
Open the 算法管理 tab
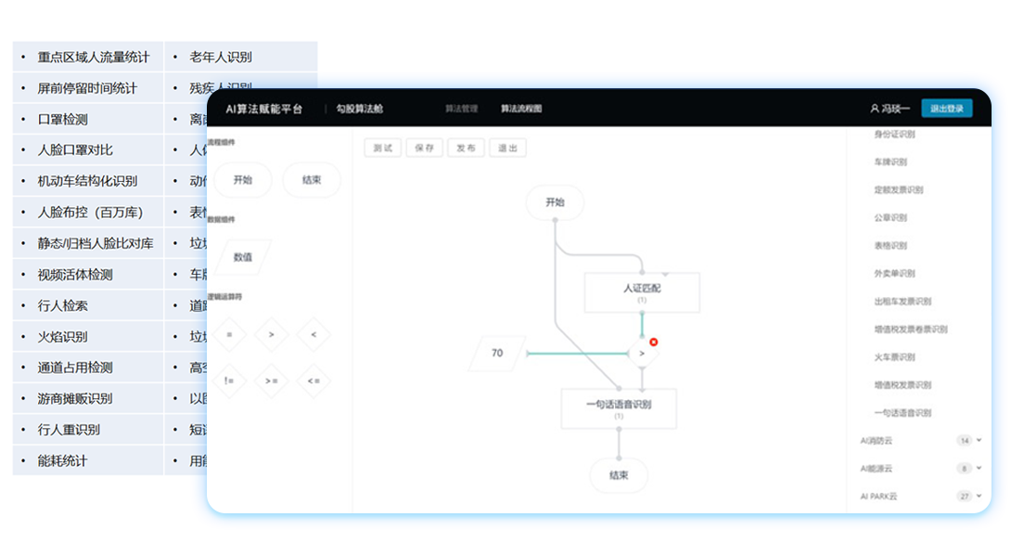coord(462,109)
